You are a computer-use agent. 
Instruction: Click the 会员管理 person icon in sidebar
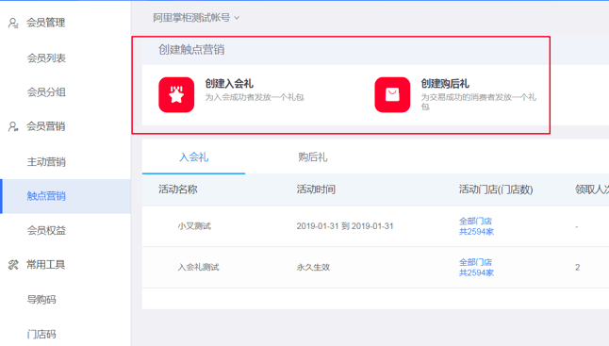[x=13, y=23]
